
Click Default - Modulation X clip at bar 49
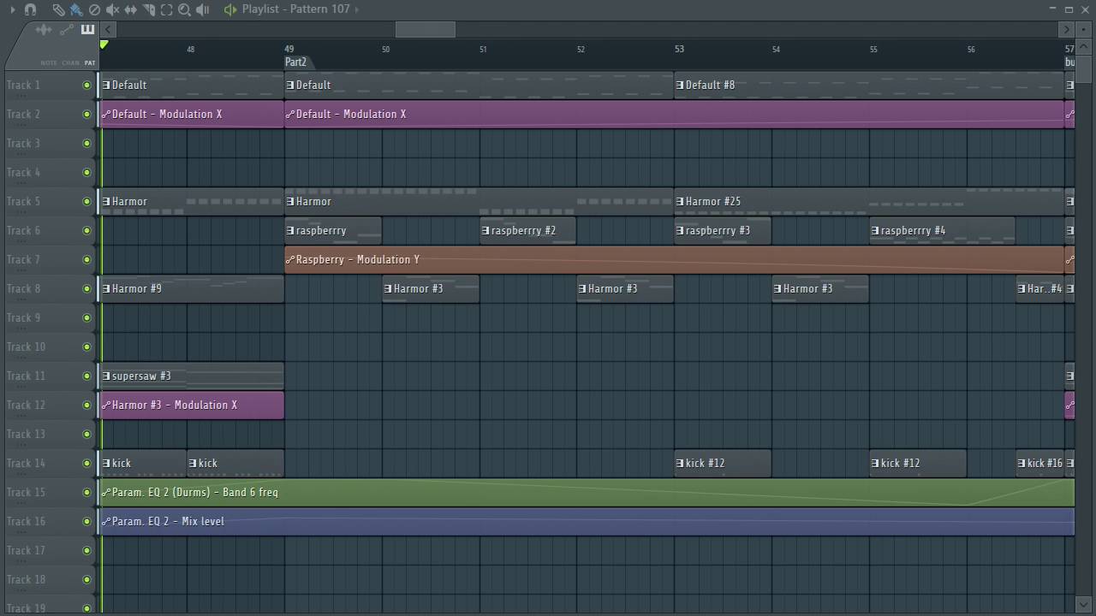pyautogui.click(x=674, y=114)
